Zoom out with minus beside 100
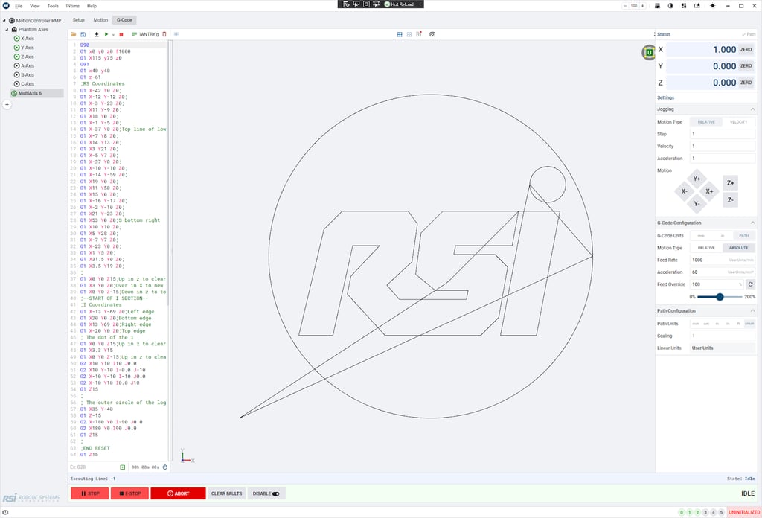 (x=625, y=6)
